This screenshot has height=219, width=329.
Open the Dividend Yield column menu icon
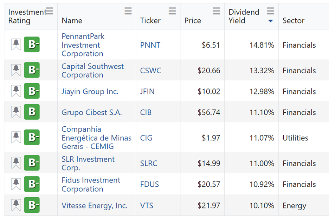[x=270, y=11]
